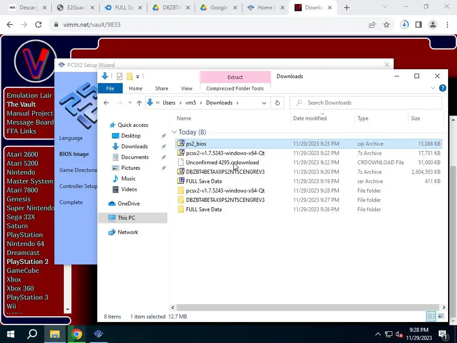
Task: Open the Share ribbon tab
Action: pos(162,88)
